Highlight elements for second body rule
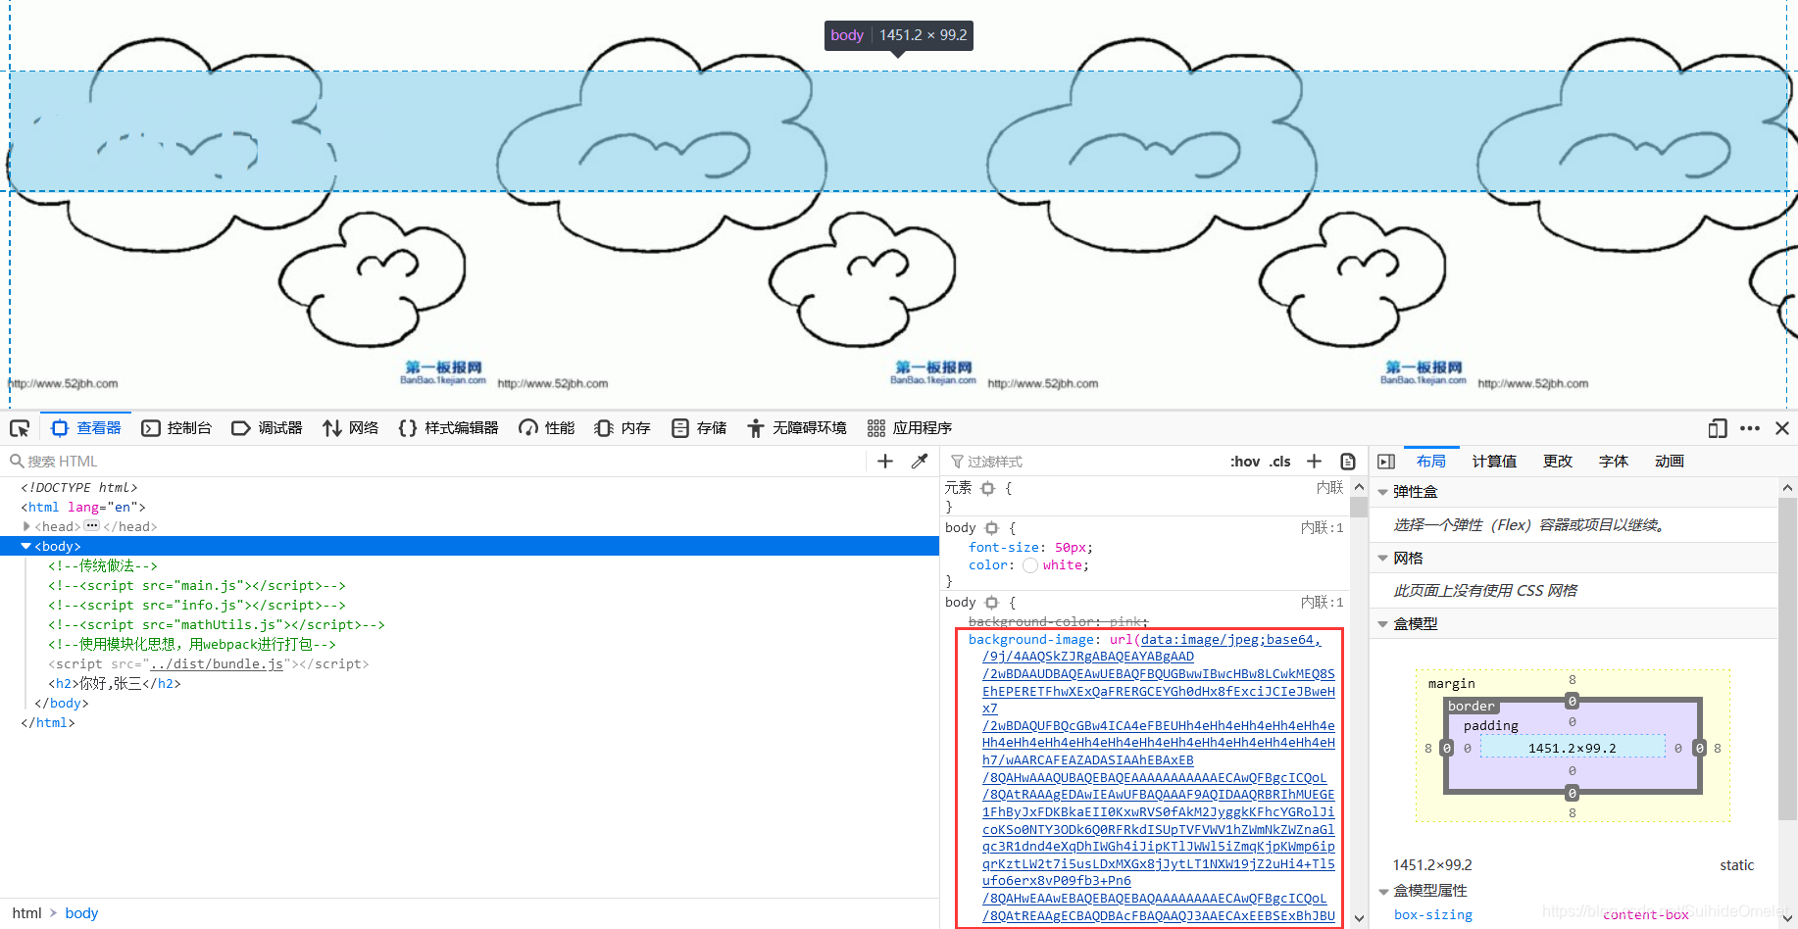 [x=991, y=603]
